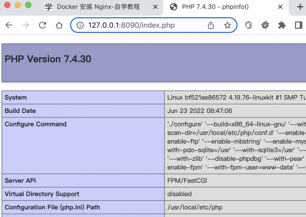Click inside the address bar
The height and width of the screenshot is (217, 306).
click(x=134, y=25)
